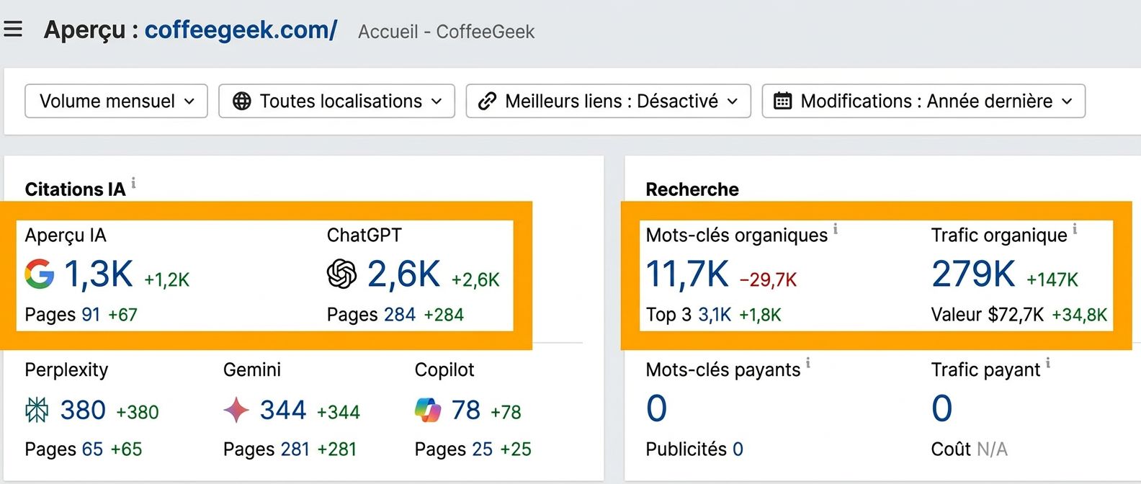
Task: Click the Publicités 0 value
Action: 738,449
